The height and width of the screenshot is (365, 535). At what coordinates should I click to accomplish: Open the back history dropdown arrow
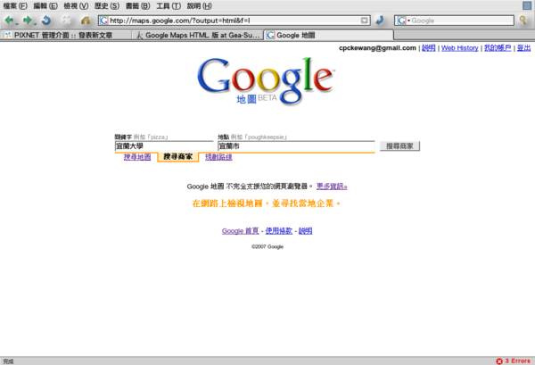[17, 24]
